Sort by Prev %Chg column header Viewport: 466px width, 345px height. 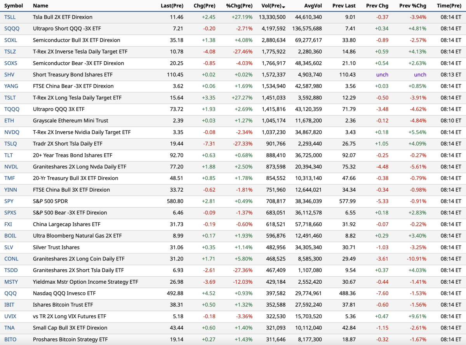(x=412, y=6)
